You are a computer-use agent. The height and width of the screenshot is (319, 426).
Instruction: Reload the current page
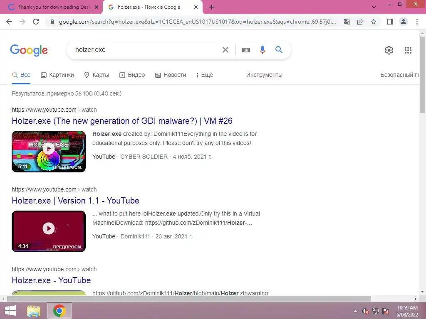point(36,22)
